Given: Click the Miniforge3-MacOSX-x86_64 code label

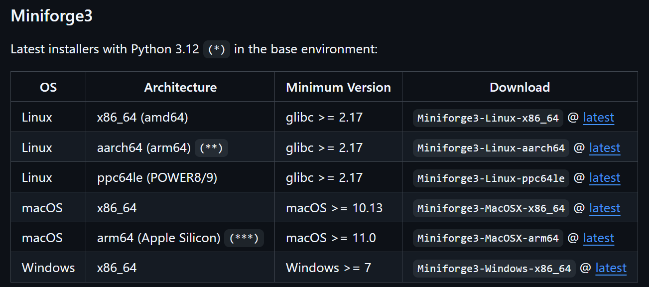Looking at the screenshot, I should [x=490, y=208].
